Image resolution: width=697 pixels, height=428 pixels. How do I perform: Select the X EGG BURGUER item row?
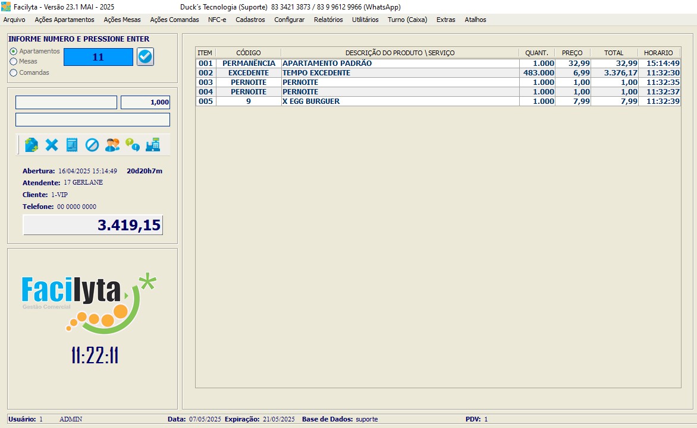pyautogui.click(x=400, y=102)
